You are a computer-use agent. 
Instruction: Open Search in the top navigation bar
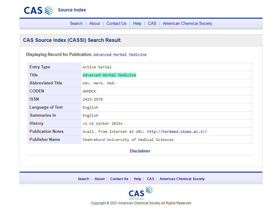[76, 24]
